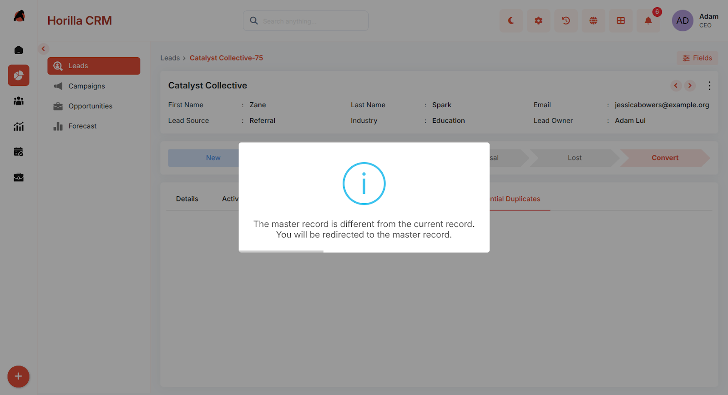Open recent history clock icon

[566, 21]
